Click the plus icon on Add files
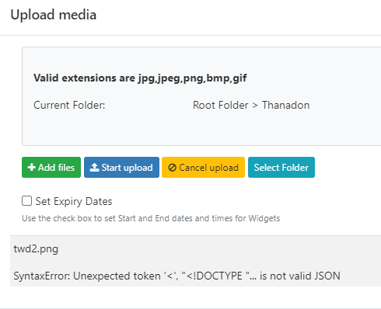This screenshot has height=309, width=381. click(31, 168)
